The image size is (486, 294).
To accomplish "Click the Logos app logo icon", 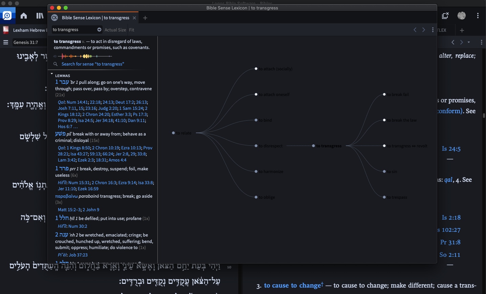I will (7, 16).
